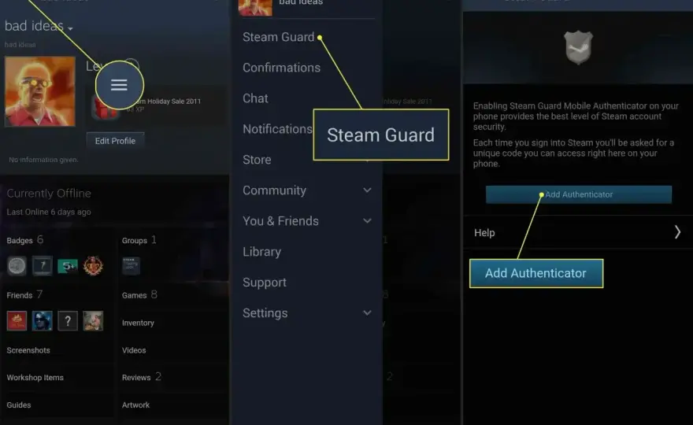Image resolution: width=693 pixels, height=425 pixels.
Task: Click Add Authenticator button above Help
Action: (579, 194)
